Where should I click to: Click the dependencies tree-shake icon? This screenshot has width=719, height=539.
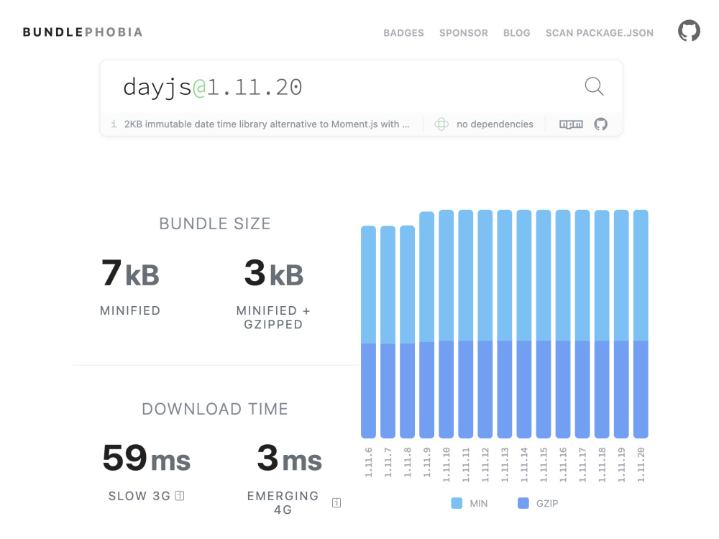(441, 124)
